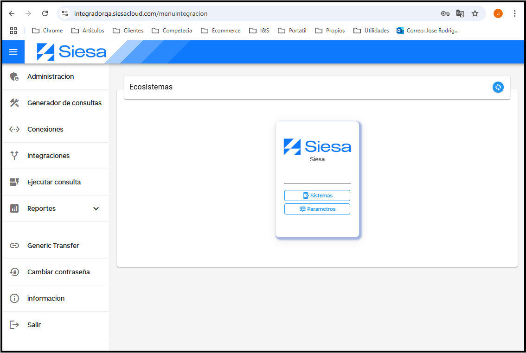Open the hamburger menu in header
The height and width of the screenshot is (353, 526).
pyautogui.click(x=13, y=52)
